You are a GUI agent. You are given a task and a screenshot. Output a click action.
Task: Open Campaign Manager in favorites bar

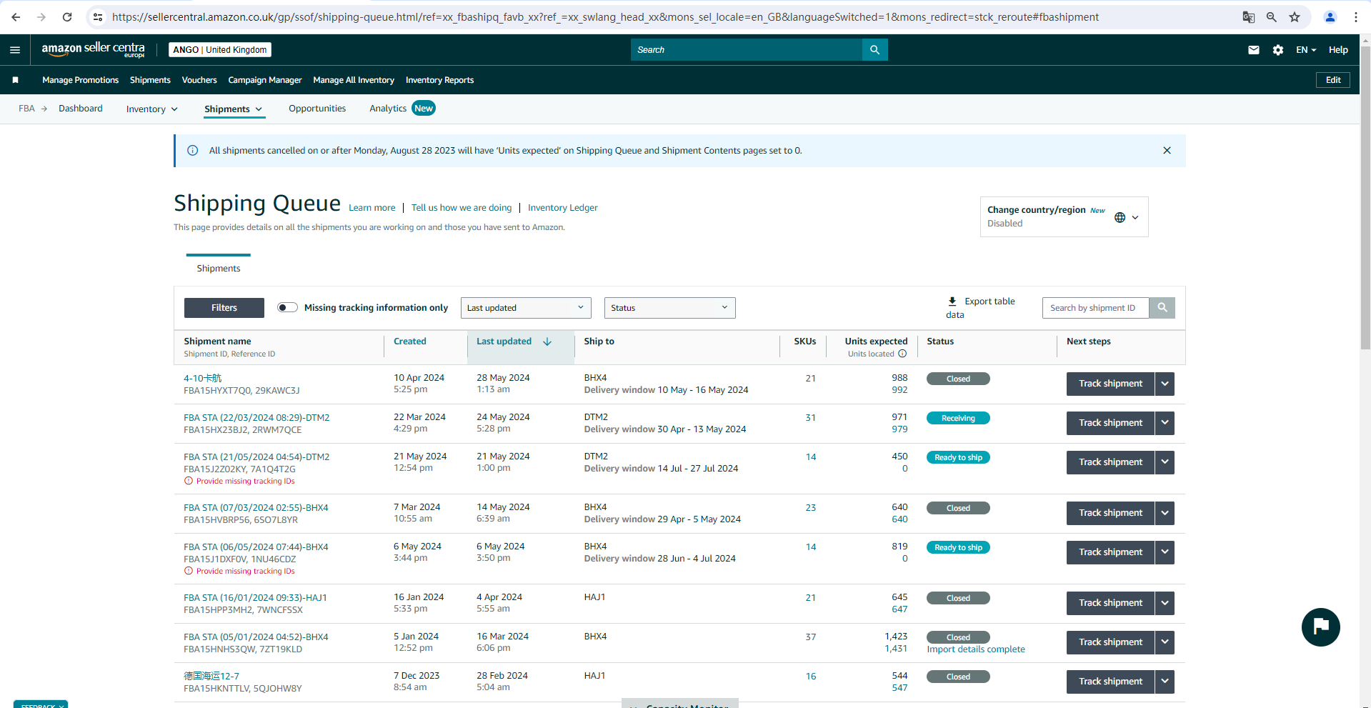pyautogui.click(x=265, y=80)
